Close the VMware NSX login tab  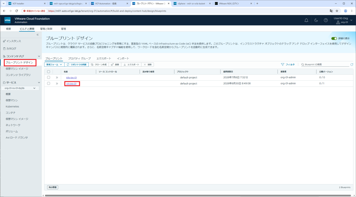pos(252,4)
